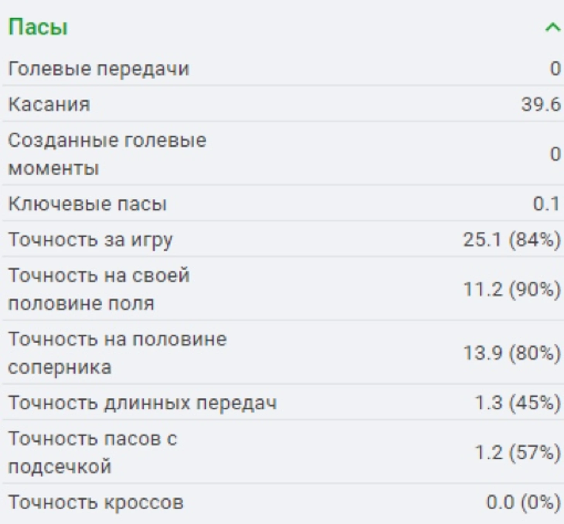Click the 13.9 (80%) value
The width and height of the screenshot is (564, 524).
511,353
